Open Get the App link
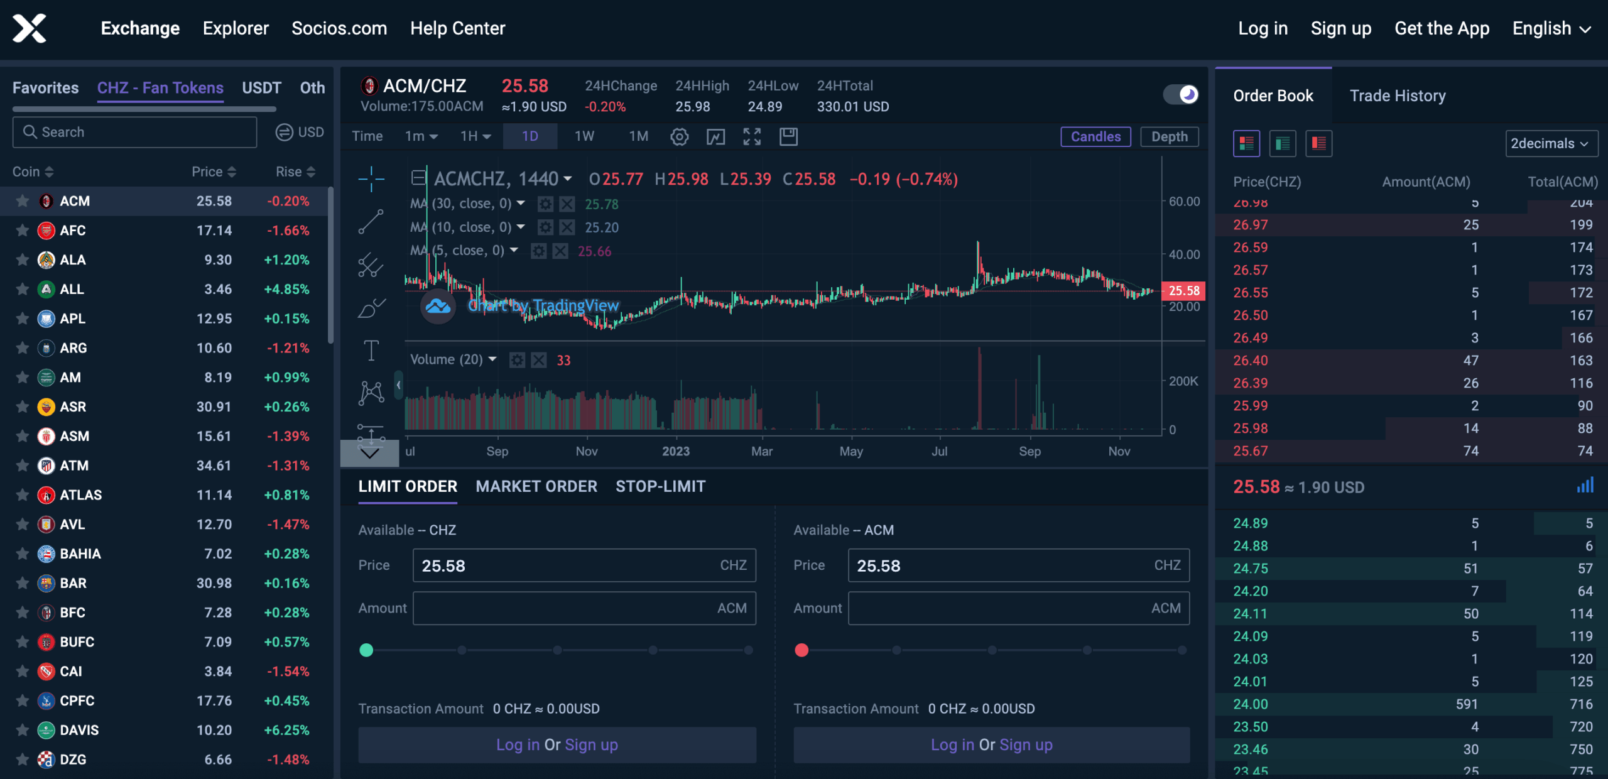 1442,28
